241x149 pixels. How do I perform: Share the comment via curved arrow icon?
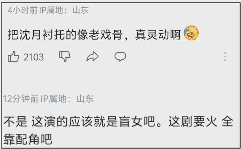(92, 56)
